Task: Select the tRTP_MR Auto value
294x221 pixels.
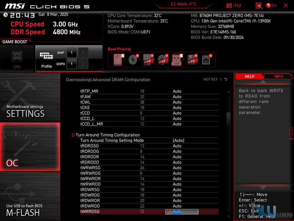Action: point(177,91)
